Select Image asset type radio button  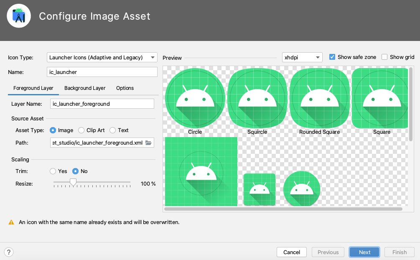pos(53,130)
